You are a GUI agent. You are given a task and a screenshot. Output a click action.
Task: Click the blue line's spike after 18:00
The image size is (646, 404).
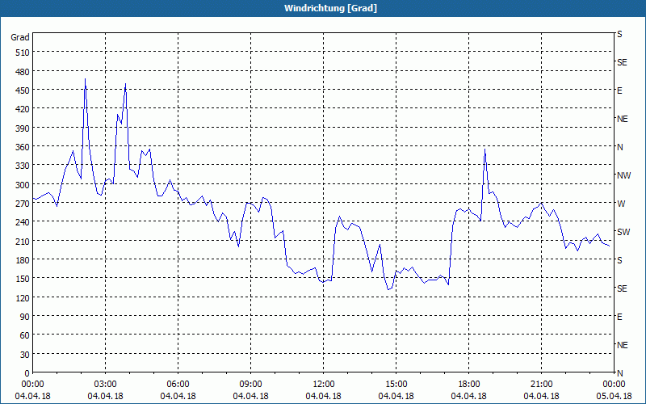coord(485,149)
